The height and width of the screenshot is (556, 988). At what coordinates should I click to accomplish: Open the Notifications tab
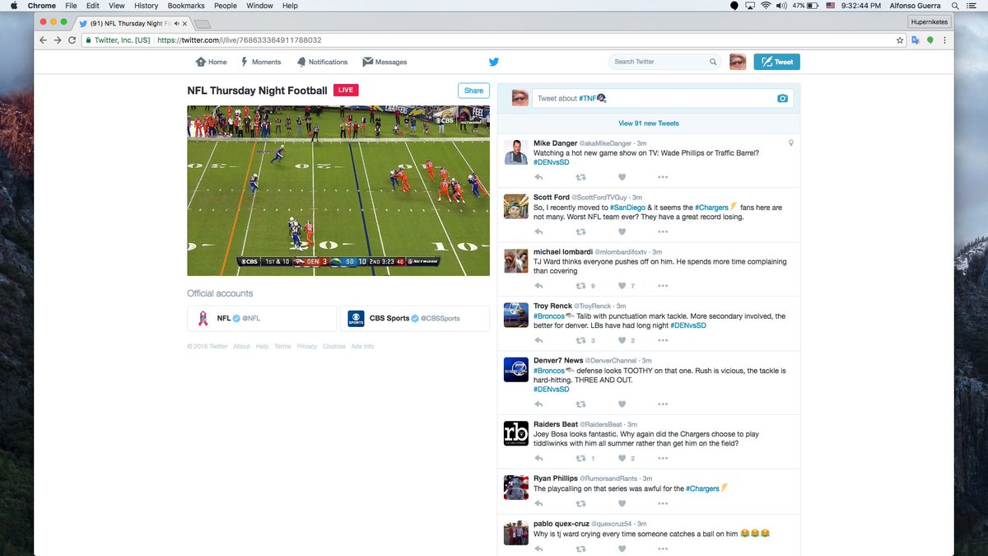(322, 62)
